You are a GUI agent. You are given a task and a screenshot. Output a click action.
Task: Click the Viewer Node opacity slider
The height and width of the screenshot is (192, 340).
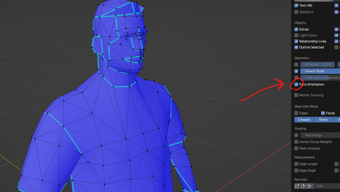click(x=320, y=71)
